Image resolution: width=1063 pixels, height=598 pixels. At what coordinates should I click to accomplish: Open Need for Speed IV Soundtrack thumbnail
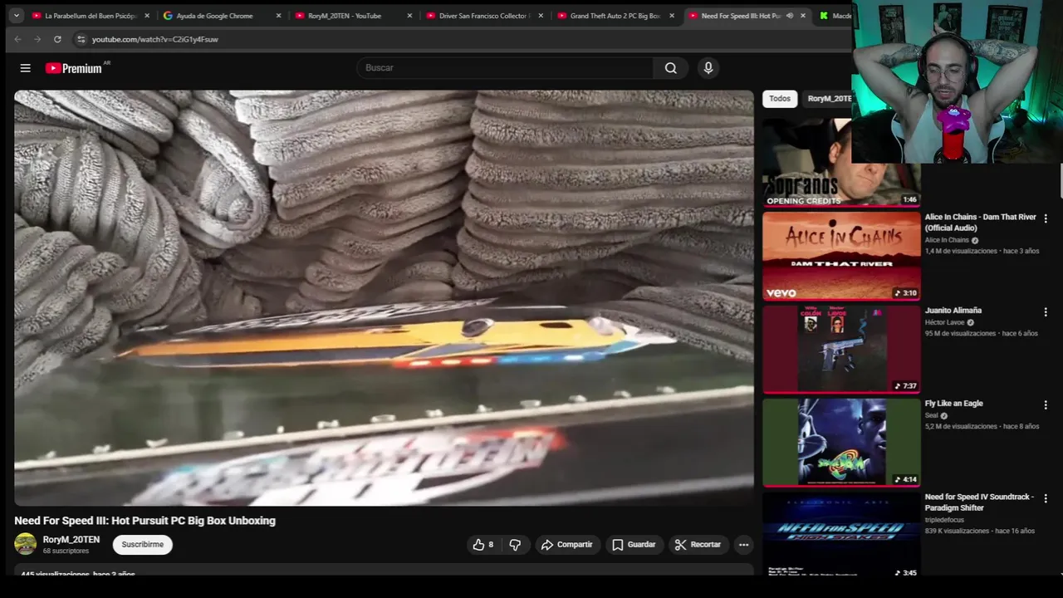841,534
